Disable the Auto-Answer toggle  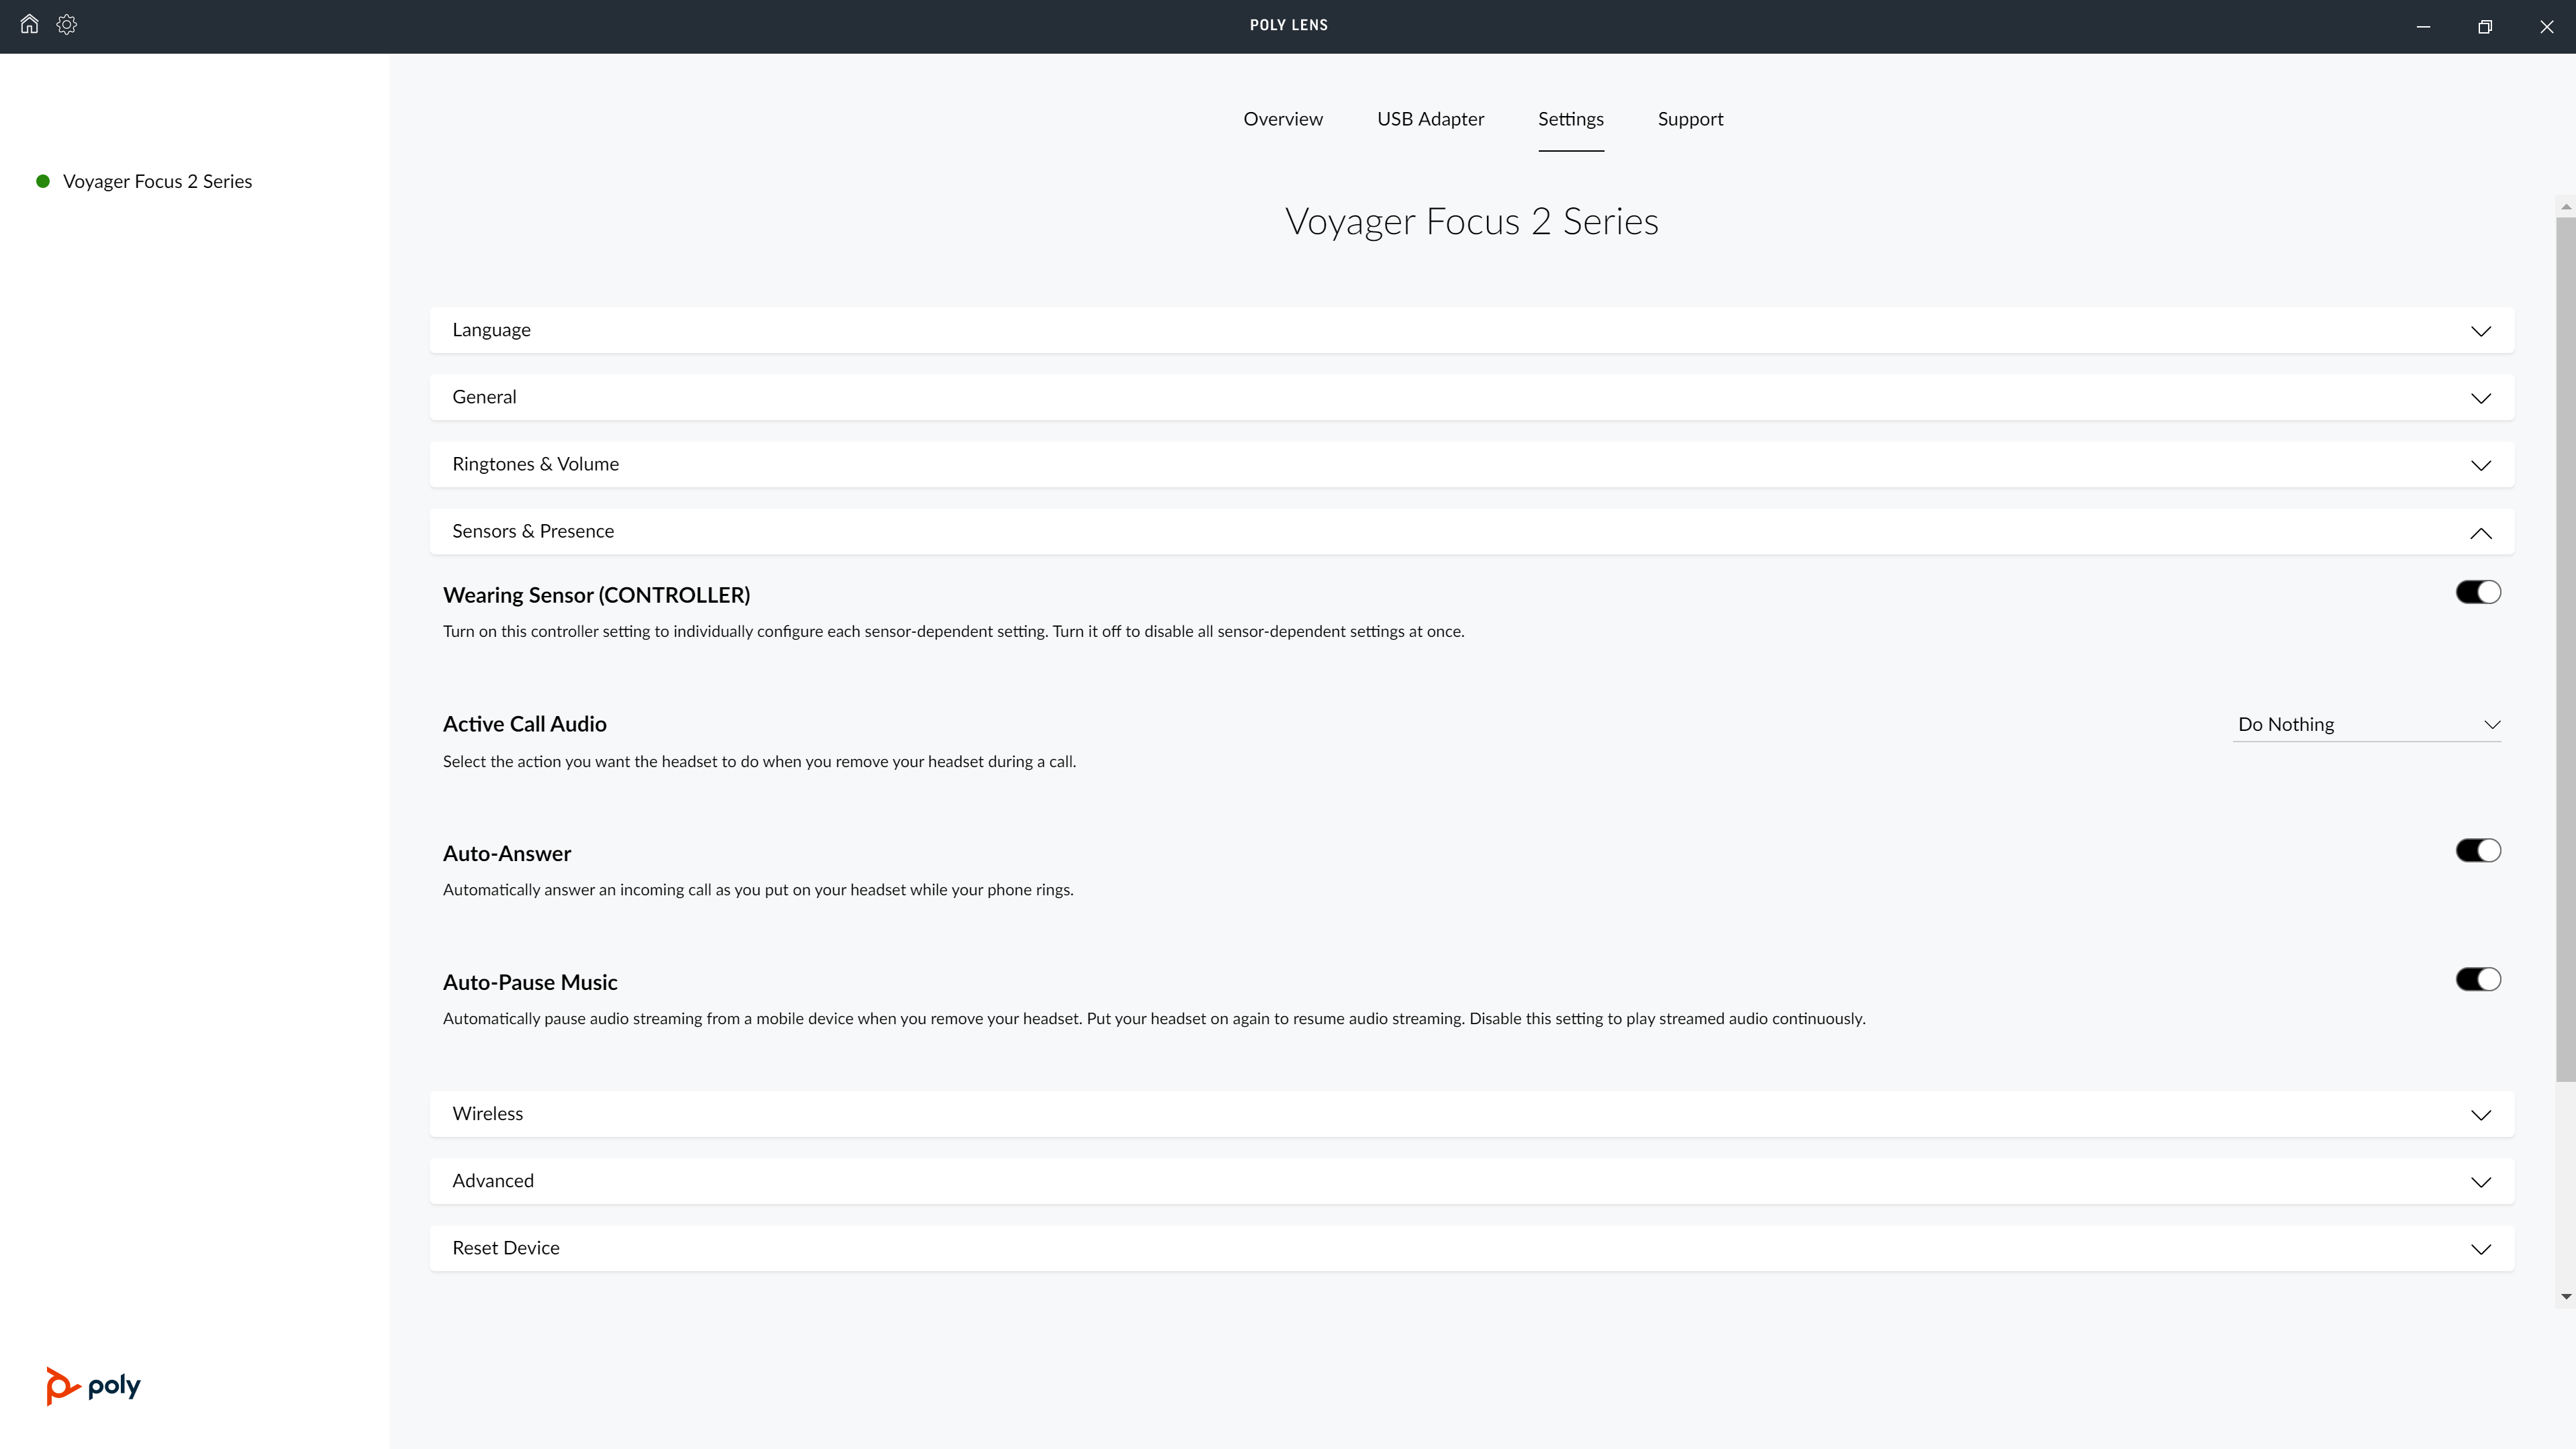coord(2478,851)
